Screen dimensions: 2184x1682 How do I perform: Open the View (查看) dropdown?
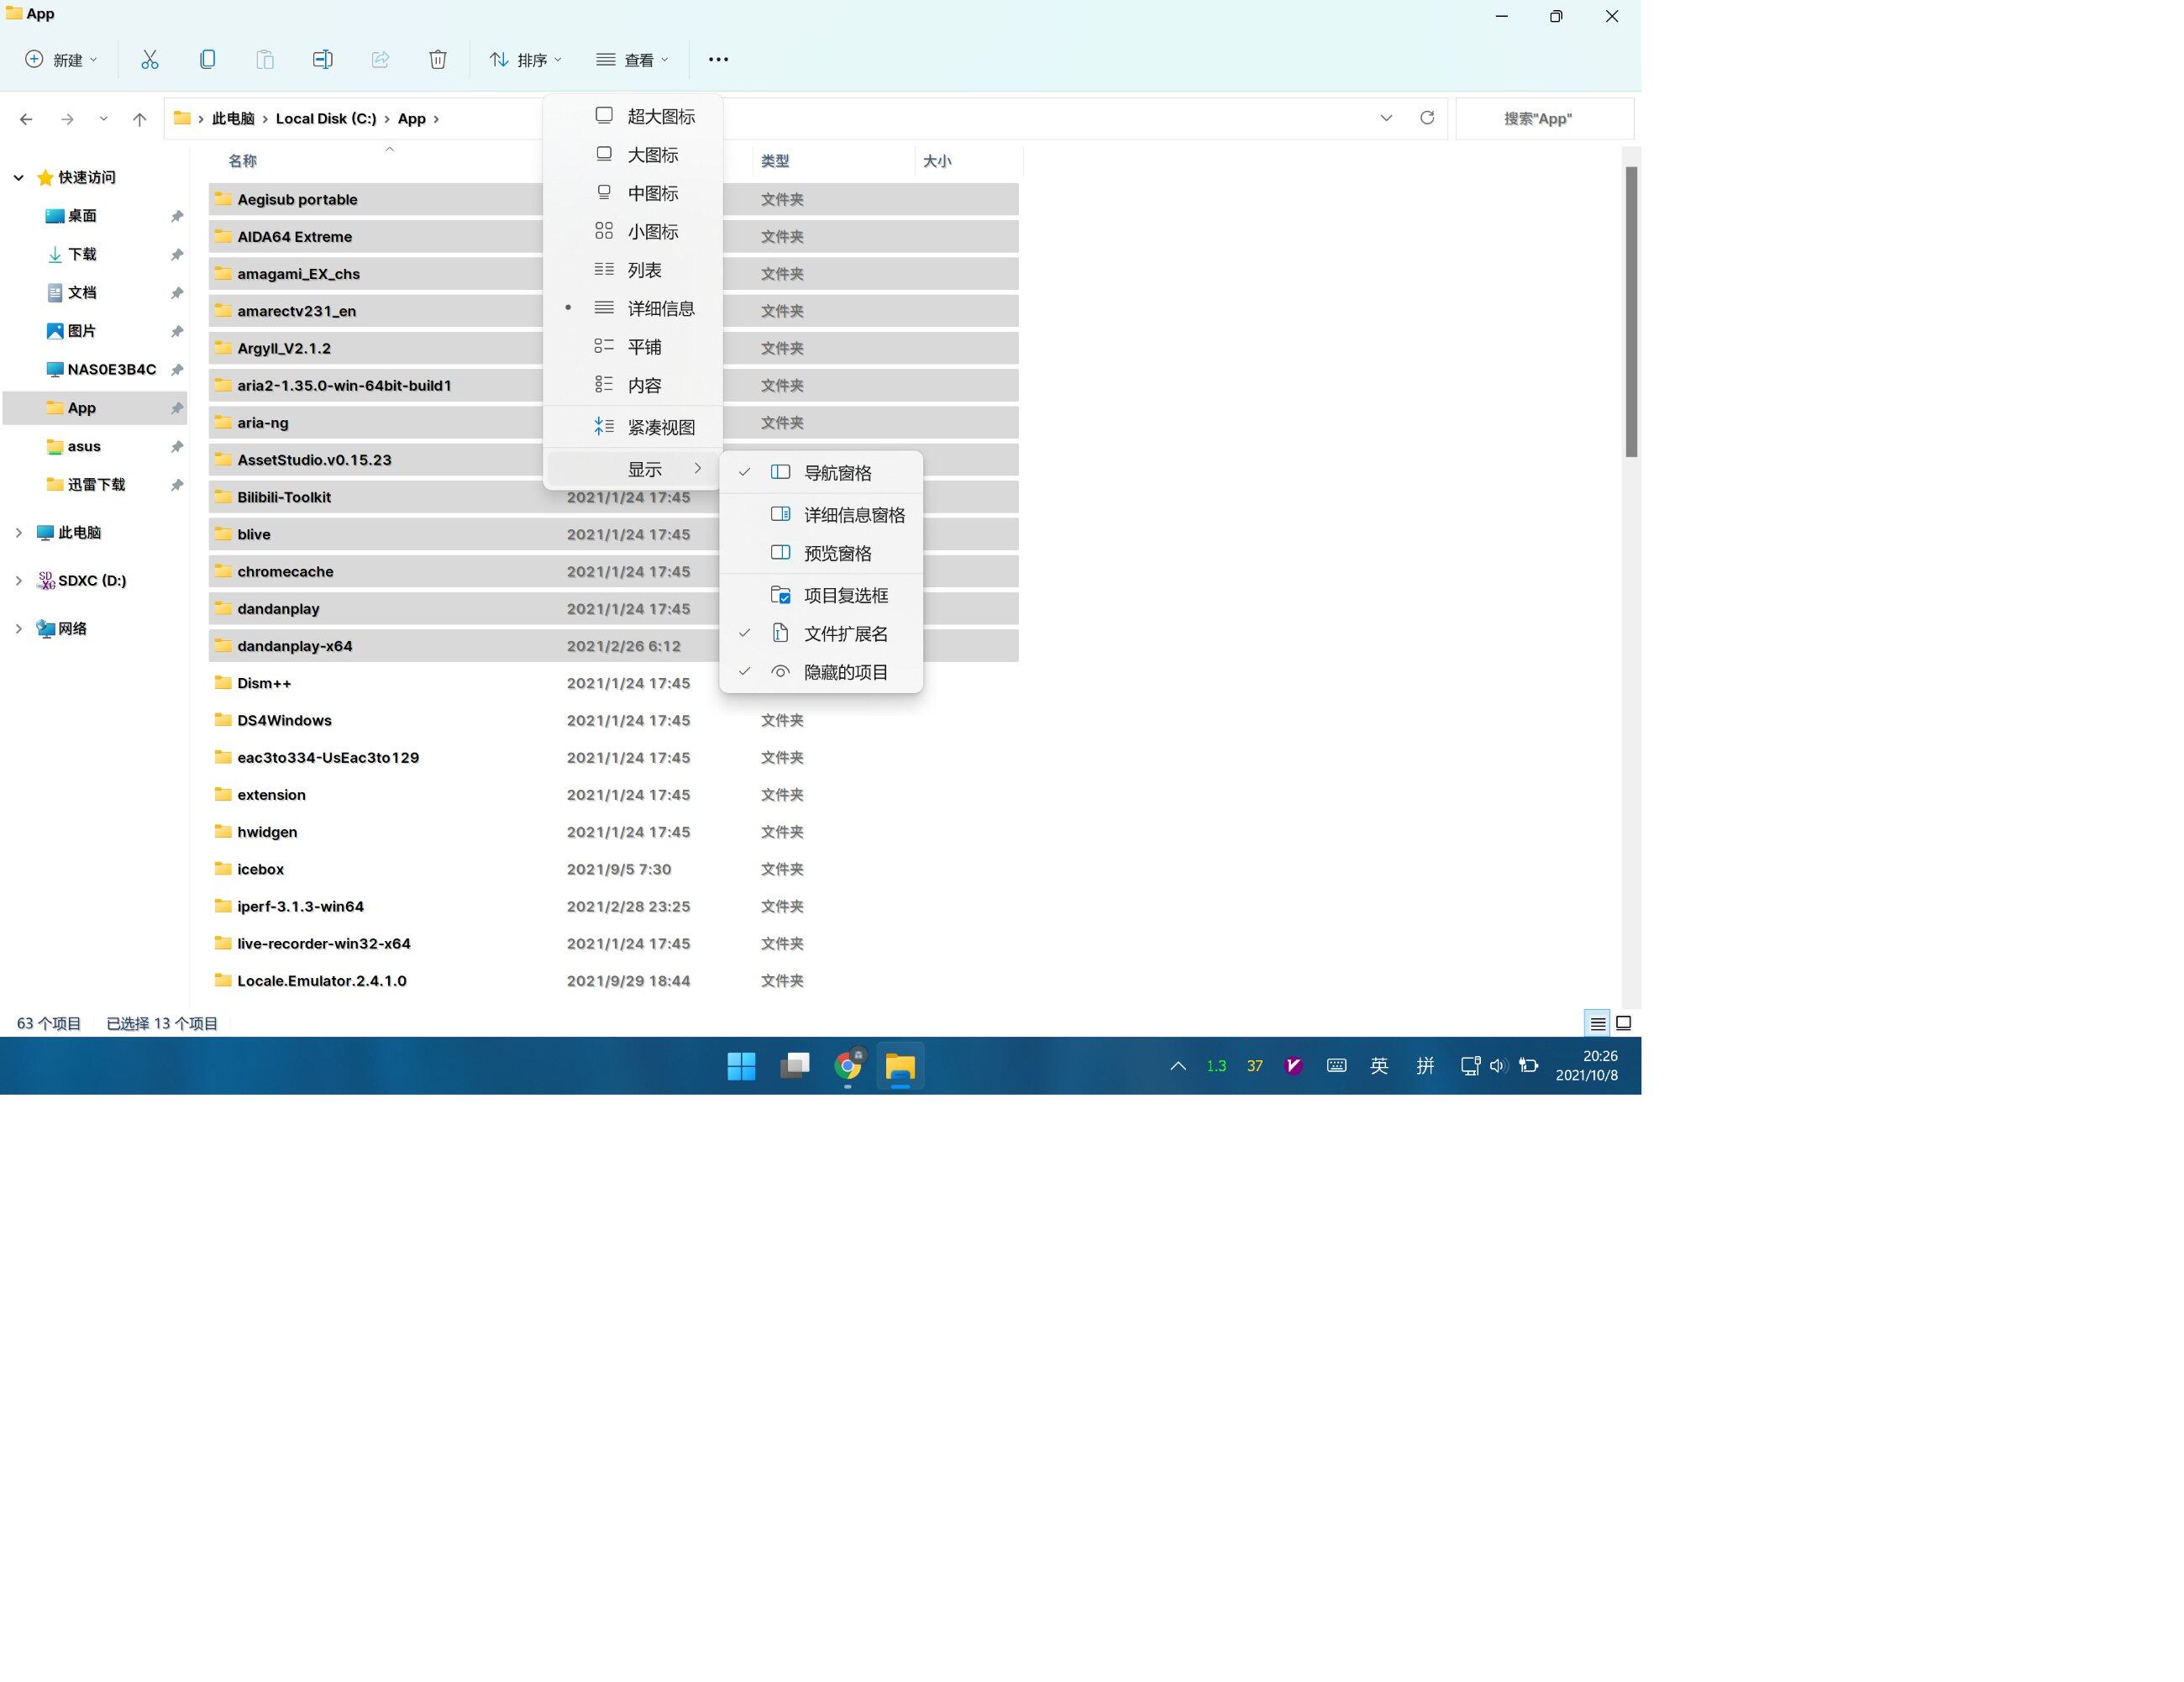click(633, 60)
